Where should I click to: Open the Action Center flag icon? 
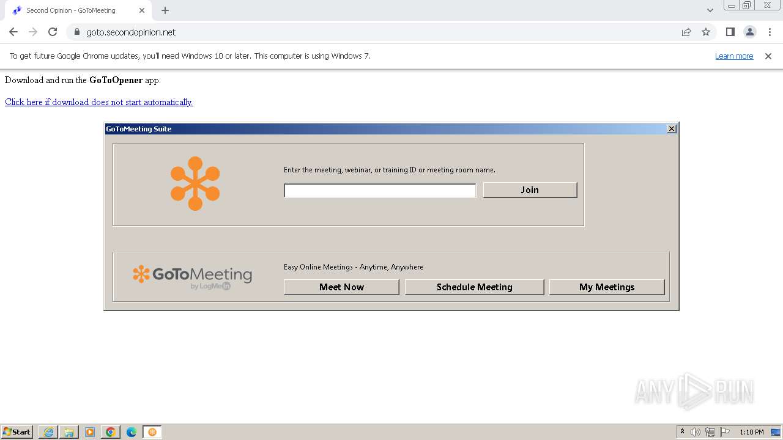pyautogui.click(x=725, y=432)
